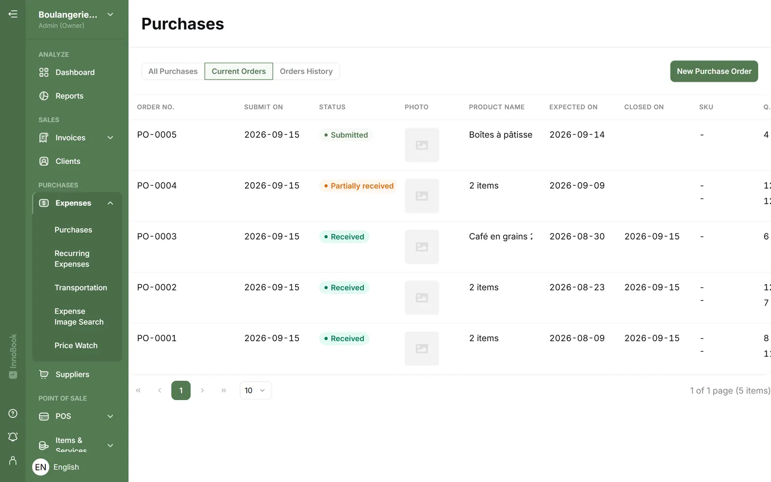The width and height of the screenshot is (771, 482).
Task: Open the help question mark icon
Action: click(13, 414)
